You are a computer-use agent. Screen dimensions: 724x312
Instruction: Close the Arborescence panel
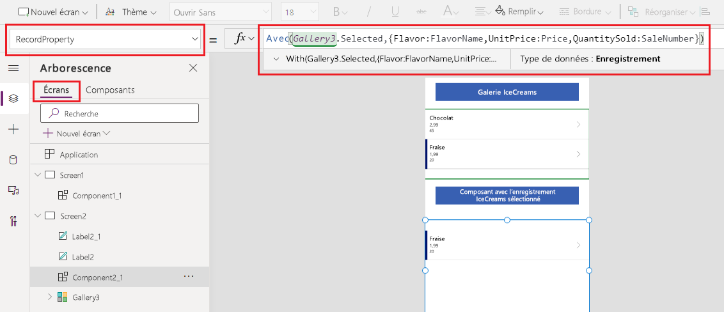coord(193,68)
